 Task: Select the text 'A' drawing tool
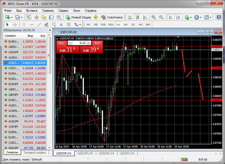point(61,24)
